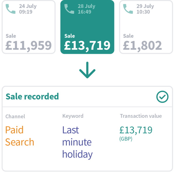Click the Sale label above £1,802
Viewport: 175px width, 173px height.
click(x=128, y=36)
